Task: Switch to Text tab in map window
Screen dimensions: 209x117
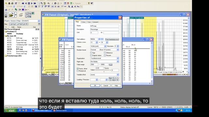Action: tap(62, 83)
